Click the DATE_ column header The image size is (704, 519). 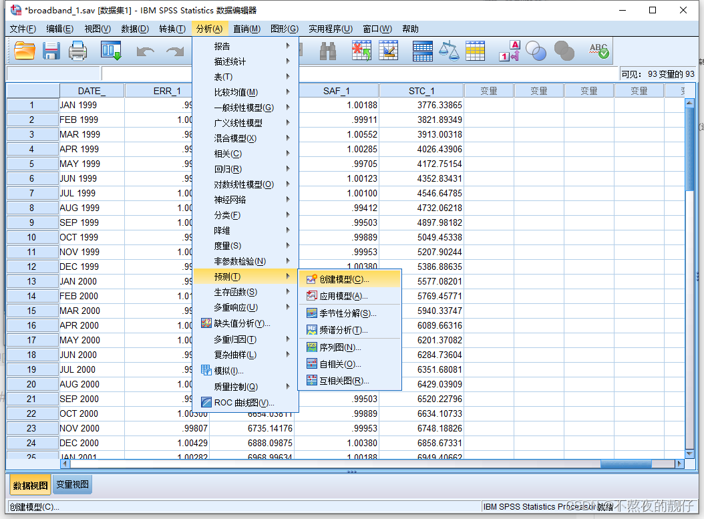coord(92,91)
